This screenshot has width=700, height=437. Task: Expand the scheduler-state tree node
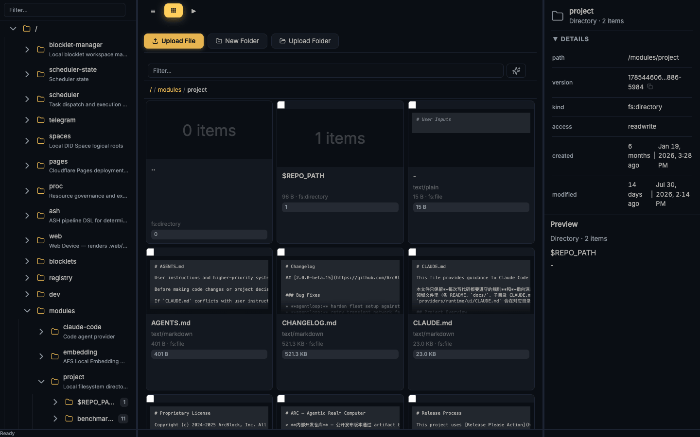click(27, 74)
